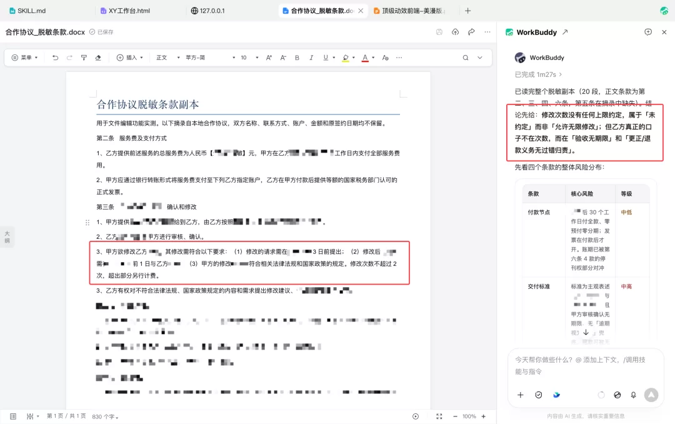Start a new WorkBuddy chat
The image size is (675, 424).
pos(648,32)
